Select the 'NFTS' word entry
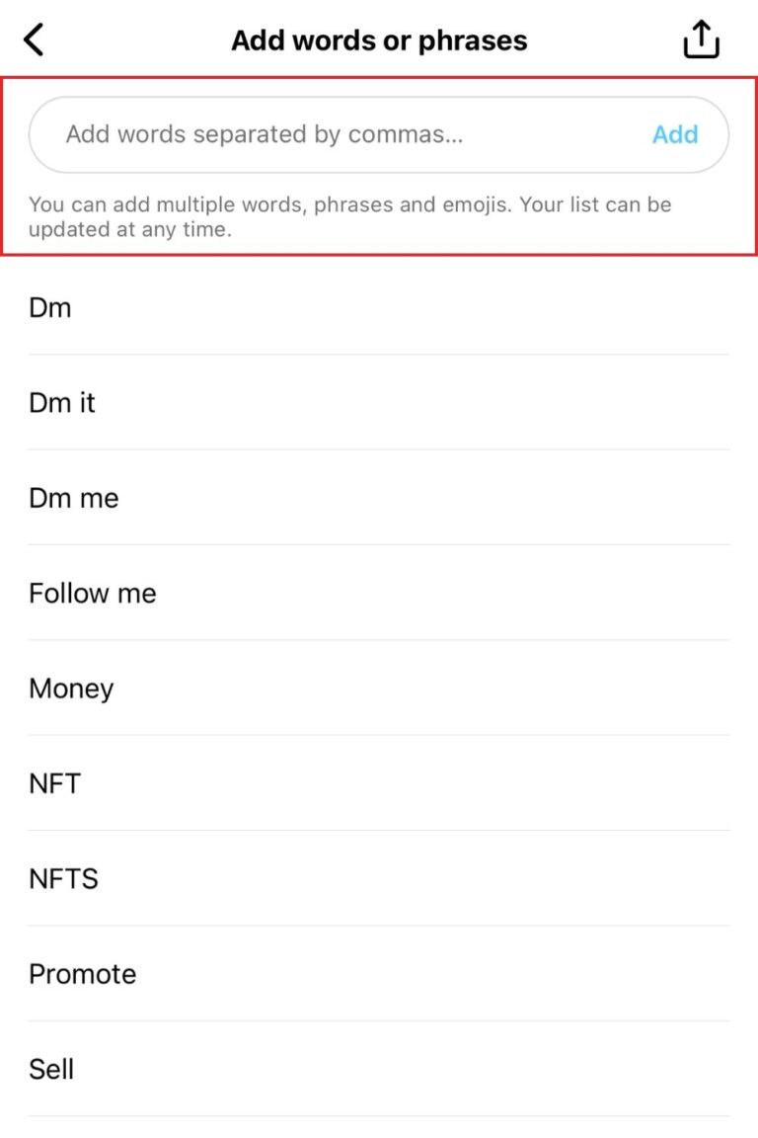758x1138 pixels. pyautogui.click(x=63, y=878)
